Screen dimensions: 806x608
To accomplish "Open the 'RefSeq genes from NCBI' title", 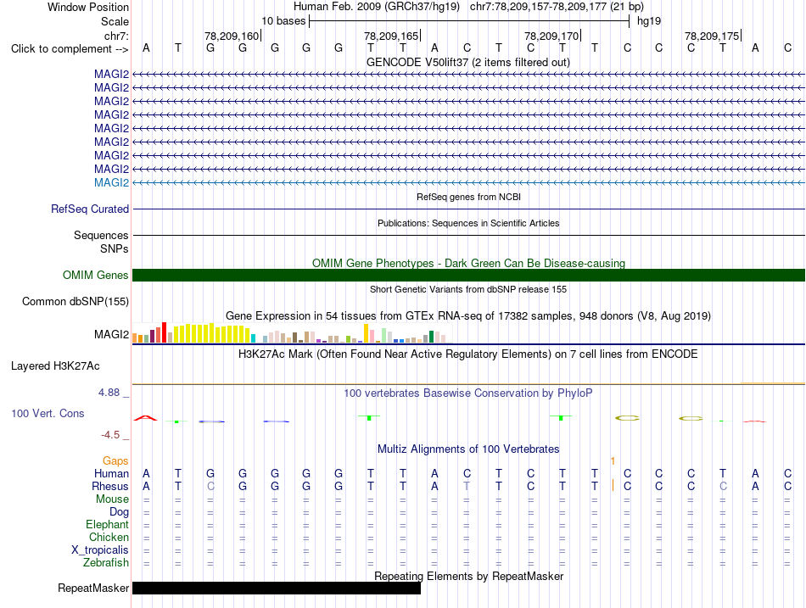I will (468, 197).
